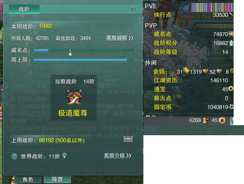The image size is (244, 184).
Task: Expand 奖励说明 reward description arrows
Action: tap(131, 38)
